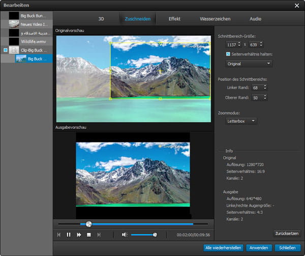Jump to previous frame
305x256 pixels.
click(x=59, y=235)
